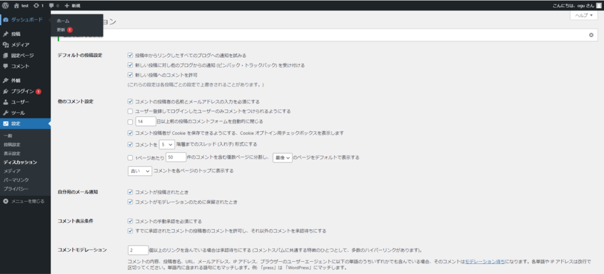This screenshot has width=604, height=274.
Task: Click the 設定 sliders icon
Action: coord(5,123)
